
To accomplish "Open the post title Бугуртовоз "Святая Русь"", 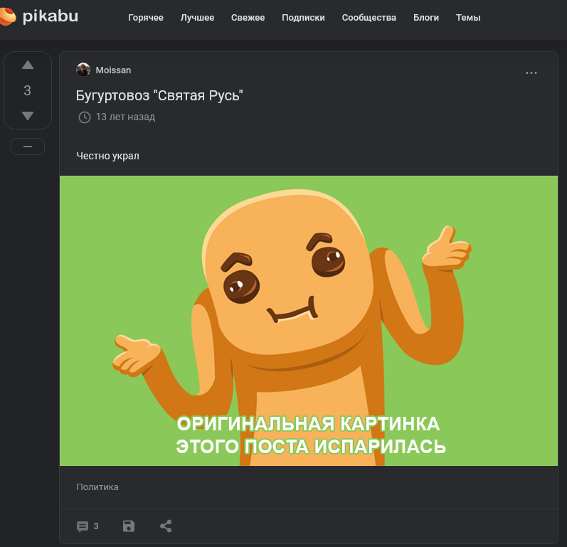I will click(x=159, y=95).
